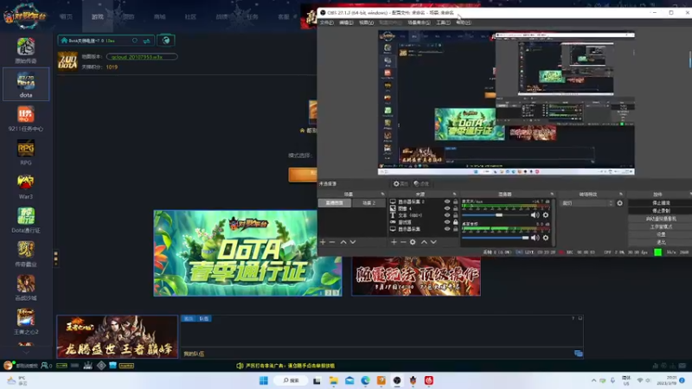Image resolution: width=692 pixels, height=389 pixels.
Task: Remove scene with minus icon in OBS
Action: (332, 242)
